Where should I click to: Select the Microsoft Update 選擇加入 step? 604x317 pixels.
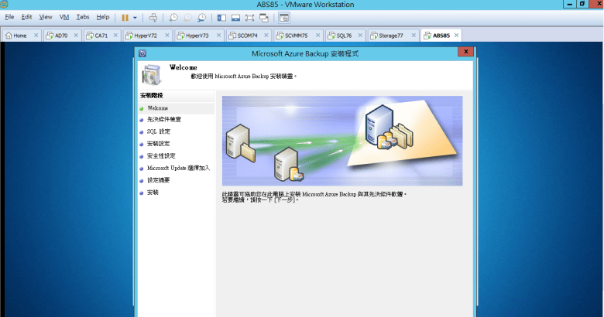tap(178, 168)
